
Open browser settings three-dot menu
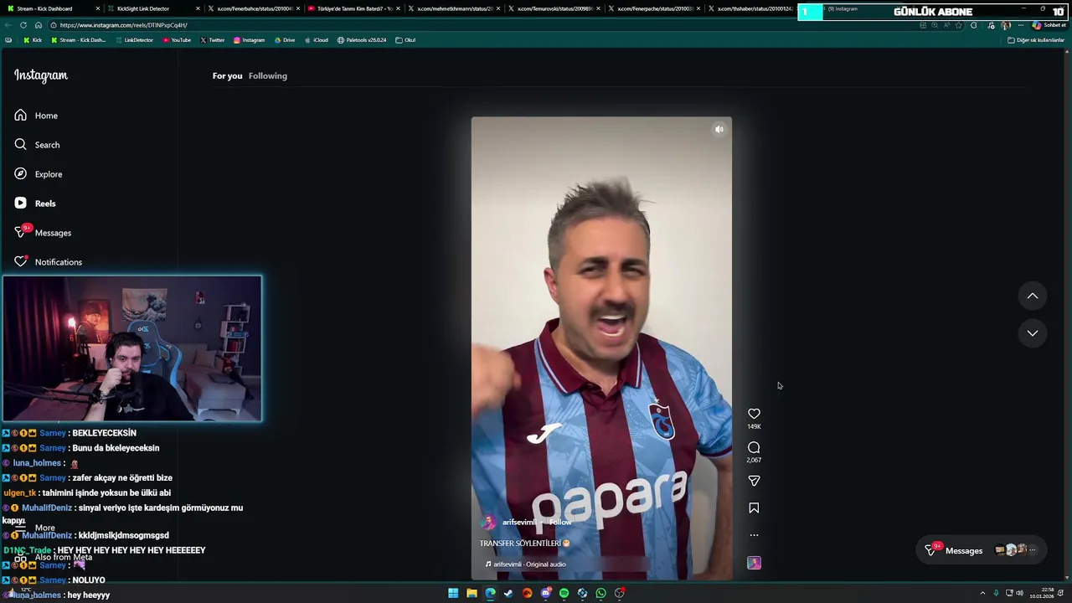tap(1020, 25)
